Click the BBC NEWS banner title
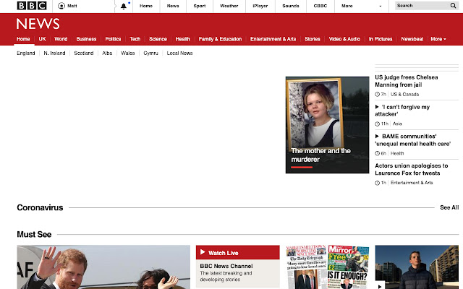This screenshot has height=289, width=463. pyautogui.click(x=38, y=24)
